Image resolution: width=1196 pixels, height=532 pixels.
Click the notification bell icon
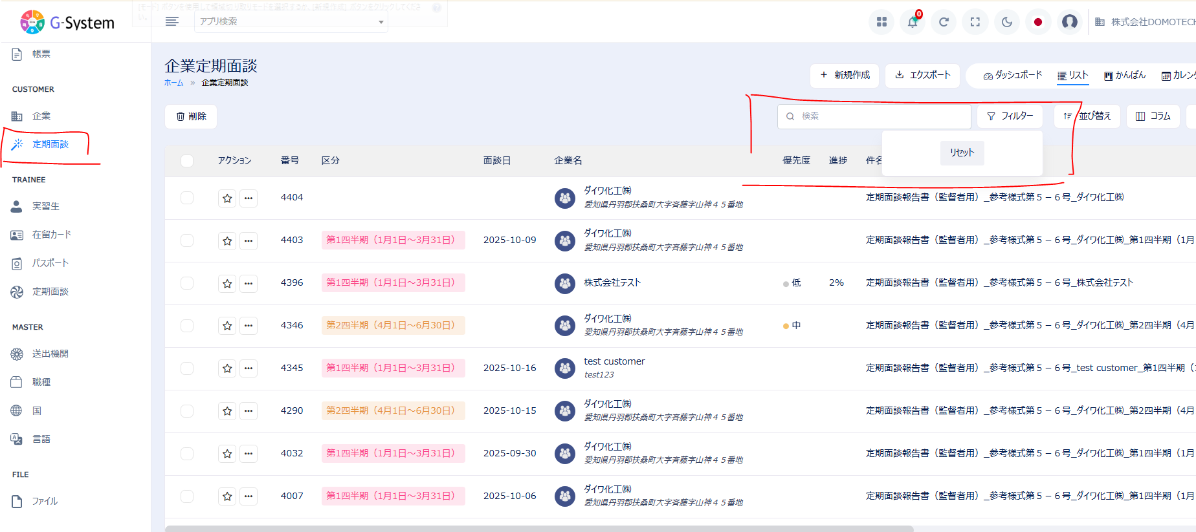912,22
